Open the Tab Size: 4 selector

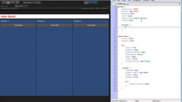[x=156, y=101]
